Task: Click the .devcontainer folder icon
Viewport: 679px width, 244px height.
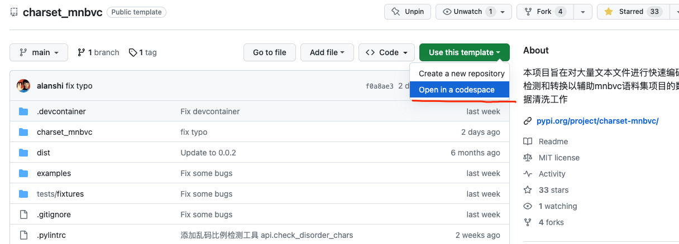Action: pyautogui.click(x=23, y=111)
